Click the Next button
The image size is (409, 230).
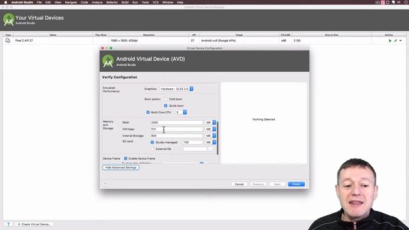277,184
